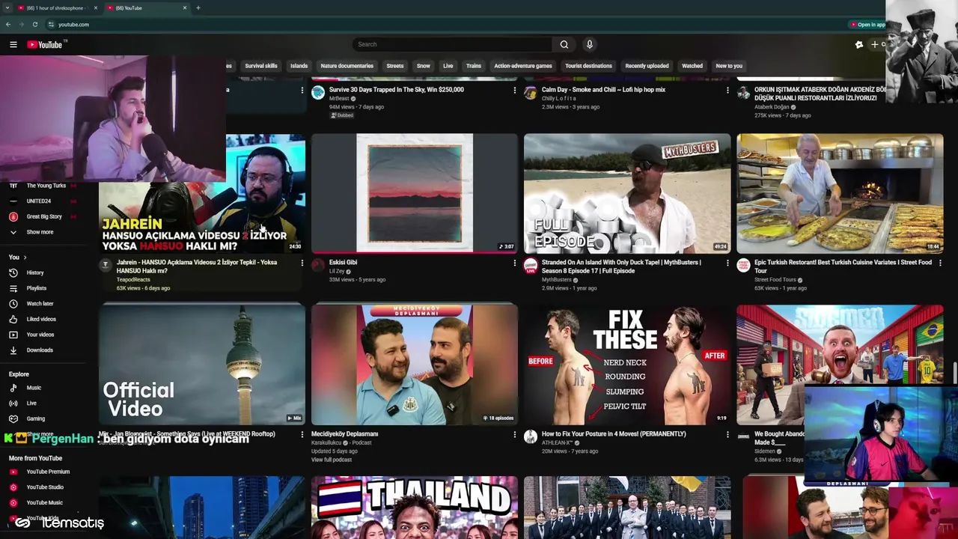Open MrBeast channel avatar
Screen dimensions: 958x539
click(318, 93)
